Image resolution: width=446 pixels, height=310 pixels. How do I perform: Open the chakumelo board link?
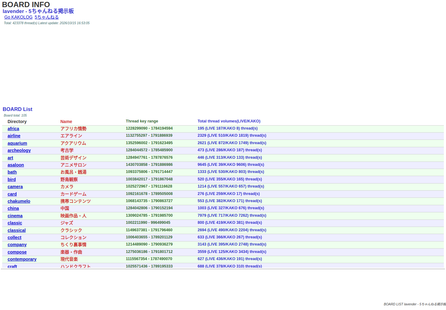tap(19, 201)
